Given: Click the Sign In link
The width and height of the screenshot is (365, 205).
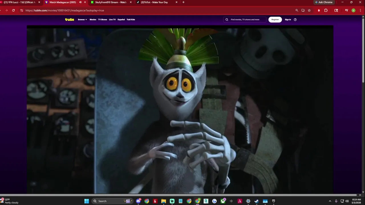Looking at the screenshot, I should point(288,20).
